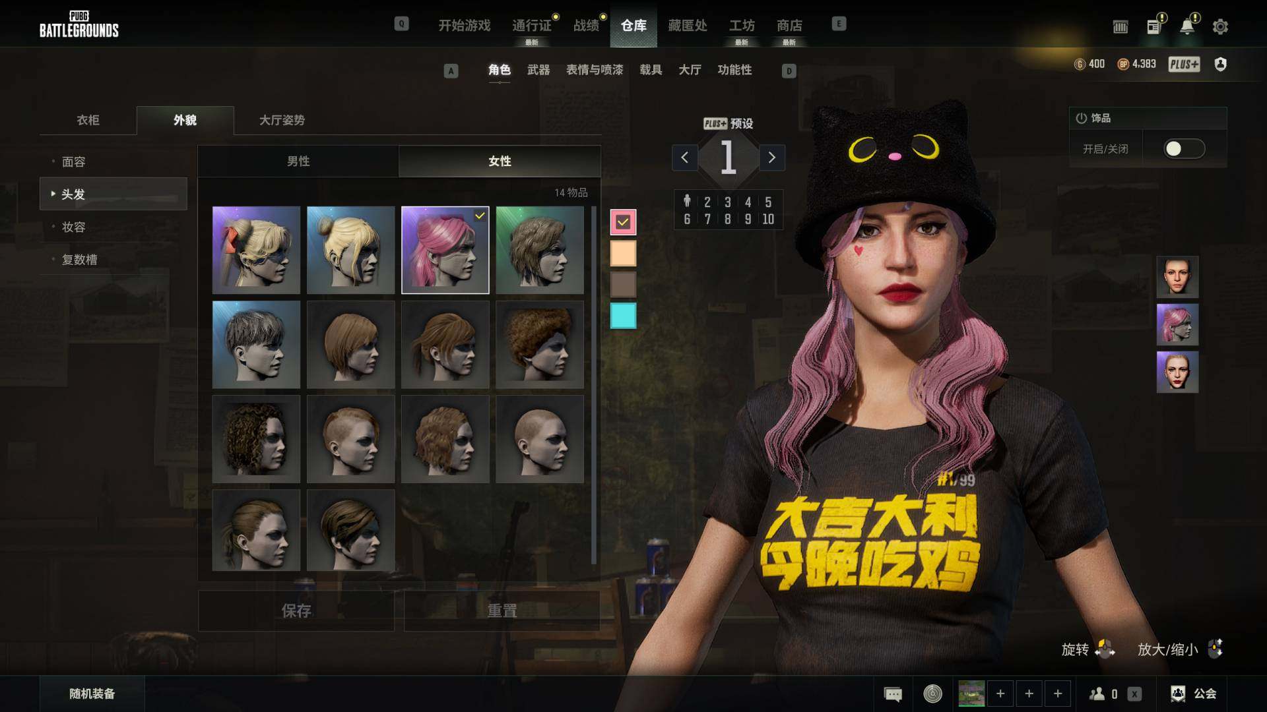Click the 保存 button
This screenshot has height=712, width=1267.
click(x=296, y=611)
